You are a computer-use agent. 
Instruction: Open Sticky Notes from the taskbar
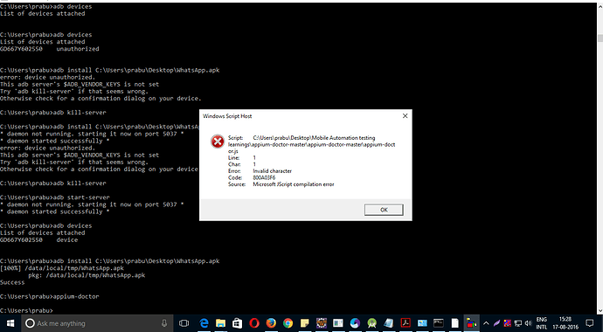305,323
